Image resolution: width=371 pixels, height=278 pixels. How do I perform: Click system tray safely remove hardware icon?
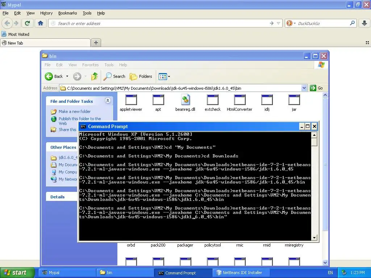point(344,273)
